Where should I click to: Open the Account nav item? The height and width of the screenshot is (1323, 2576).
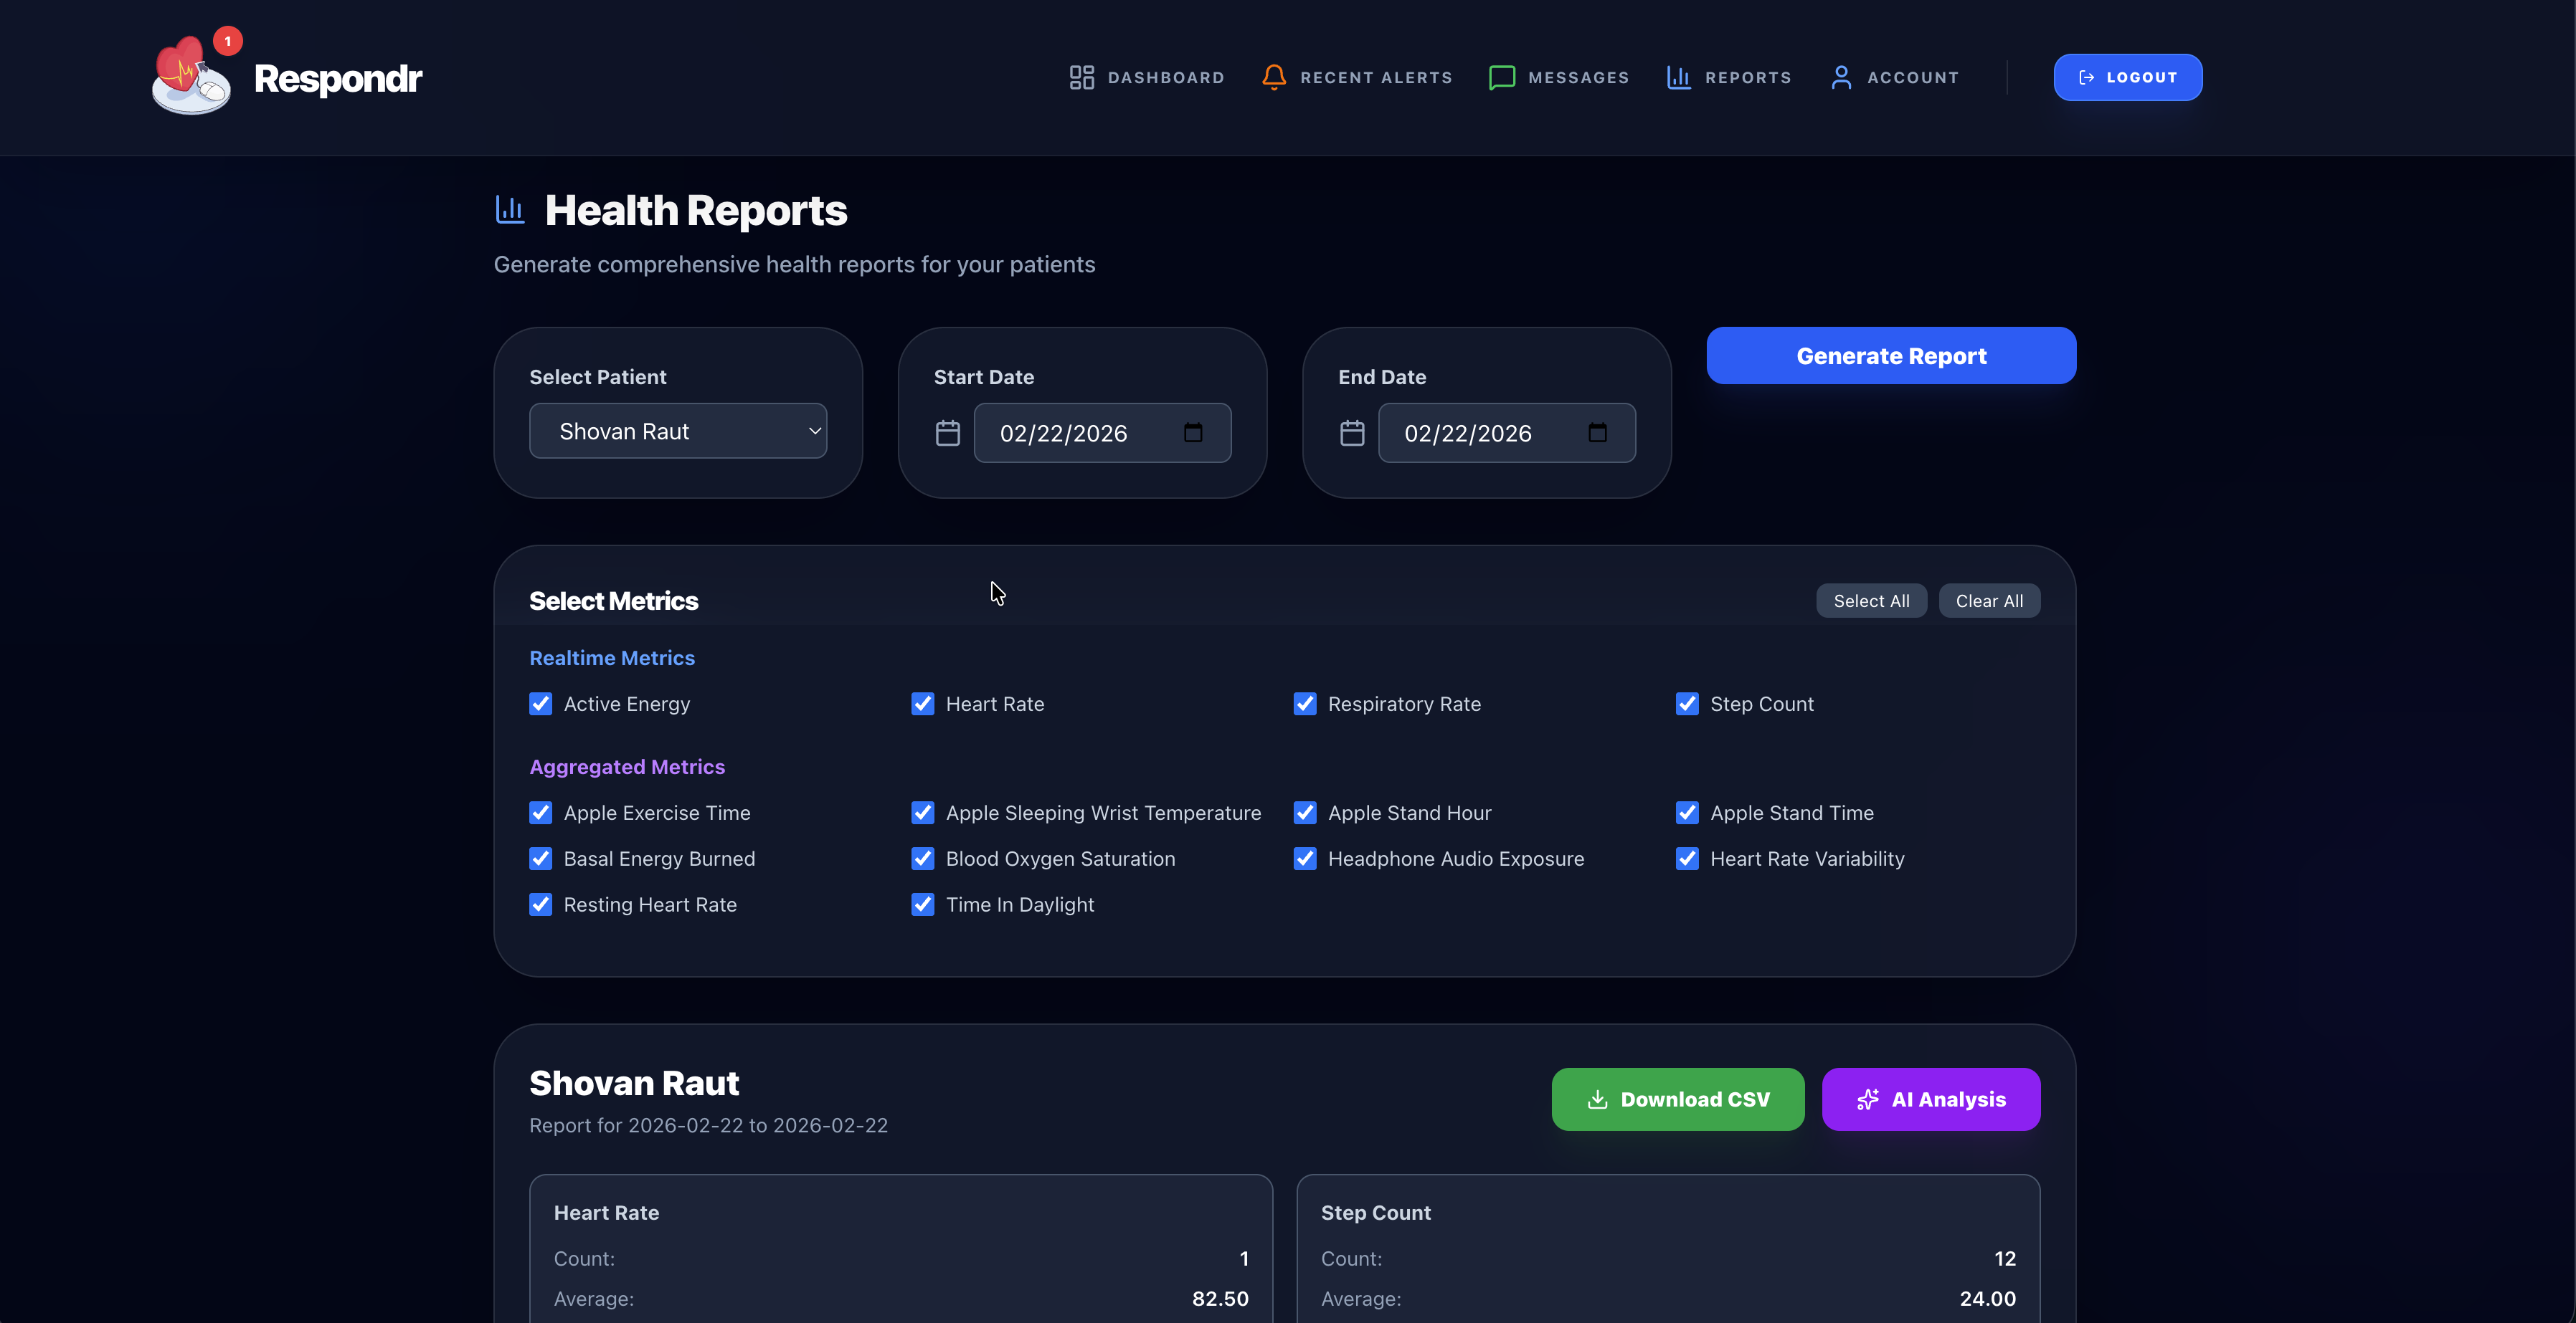point(1912,77)
